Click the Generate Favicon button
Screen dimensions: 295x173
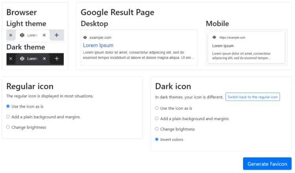click(x=267, y=164)
